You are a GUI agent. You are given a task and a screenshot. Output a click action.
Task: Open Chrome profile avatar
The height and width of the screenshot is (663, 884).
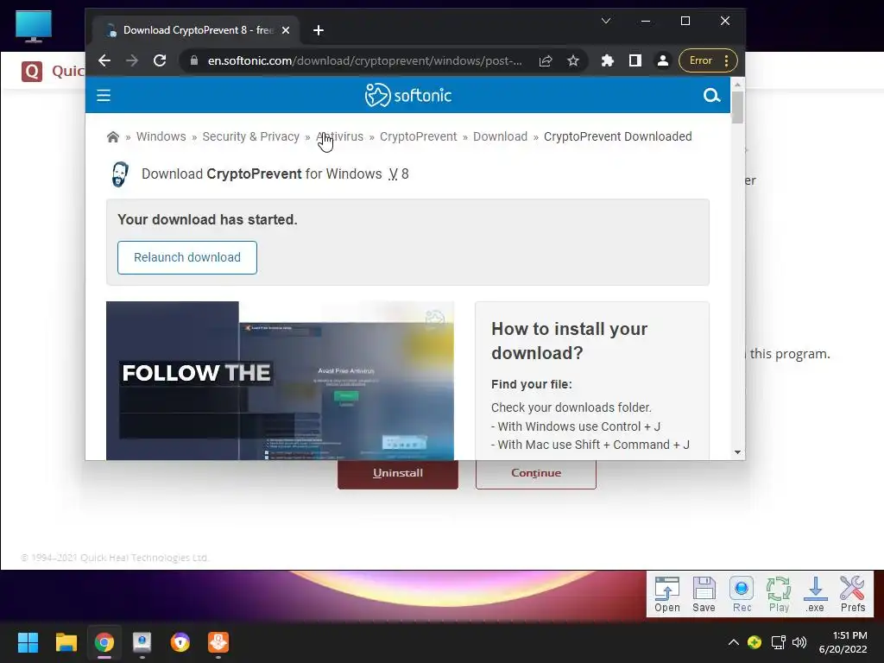pyautogui.click(x=663, y=61)
